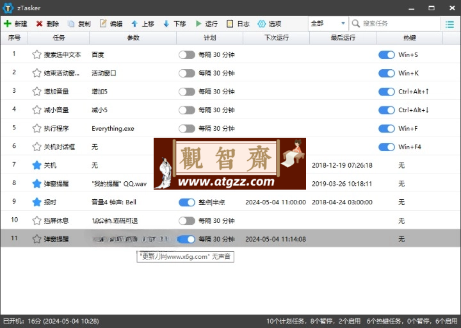Click the Edit (编辑) pencil icon
This screenshot has width=461, height=328.
[103, 24]
